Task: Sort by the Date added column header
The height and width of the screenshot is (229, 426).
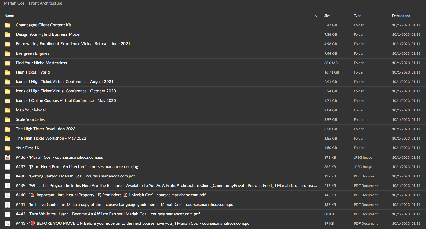Action: point(401,16)
